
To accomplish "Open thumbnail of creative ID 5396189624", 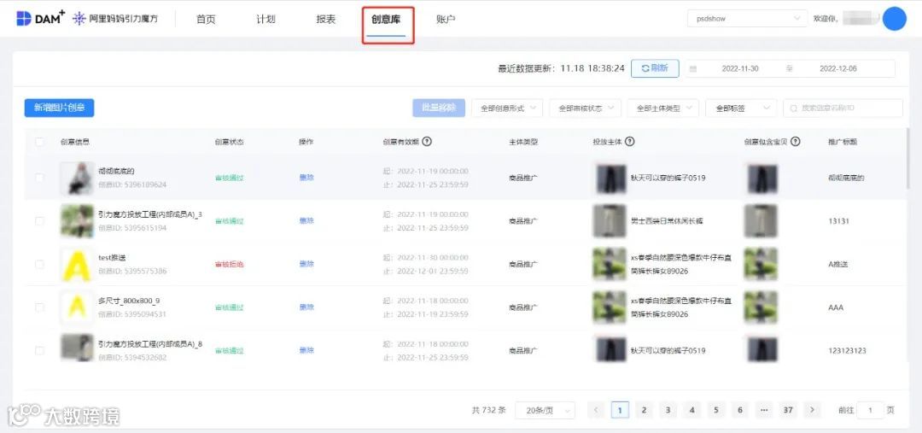I will [77, 178].
